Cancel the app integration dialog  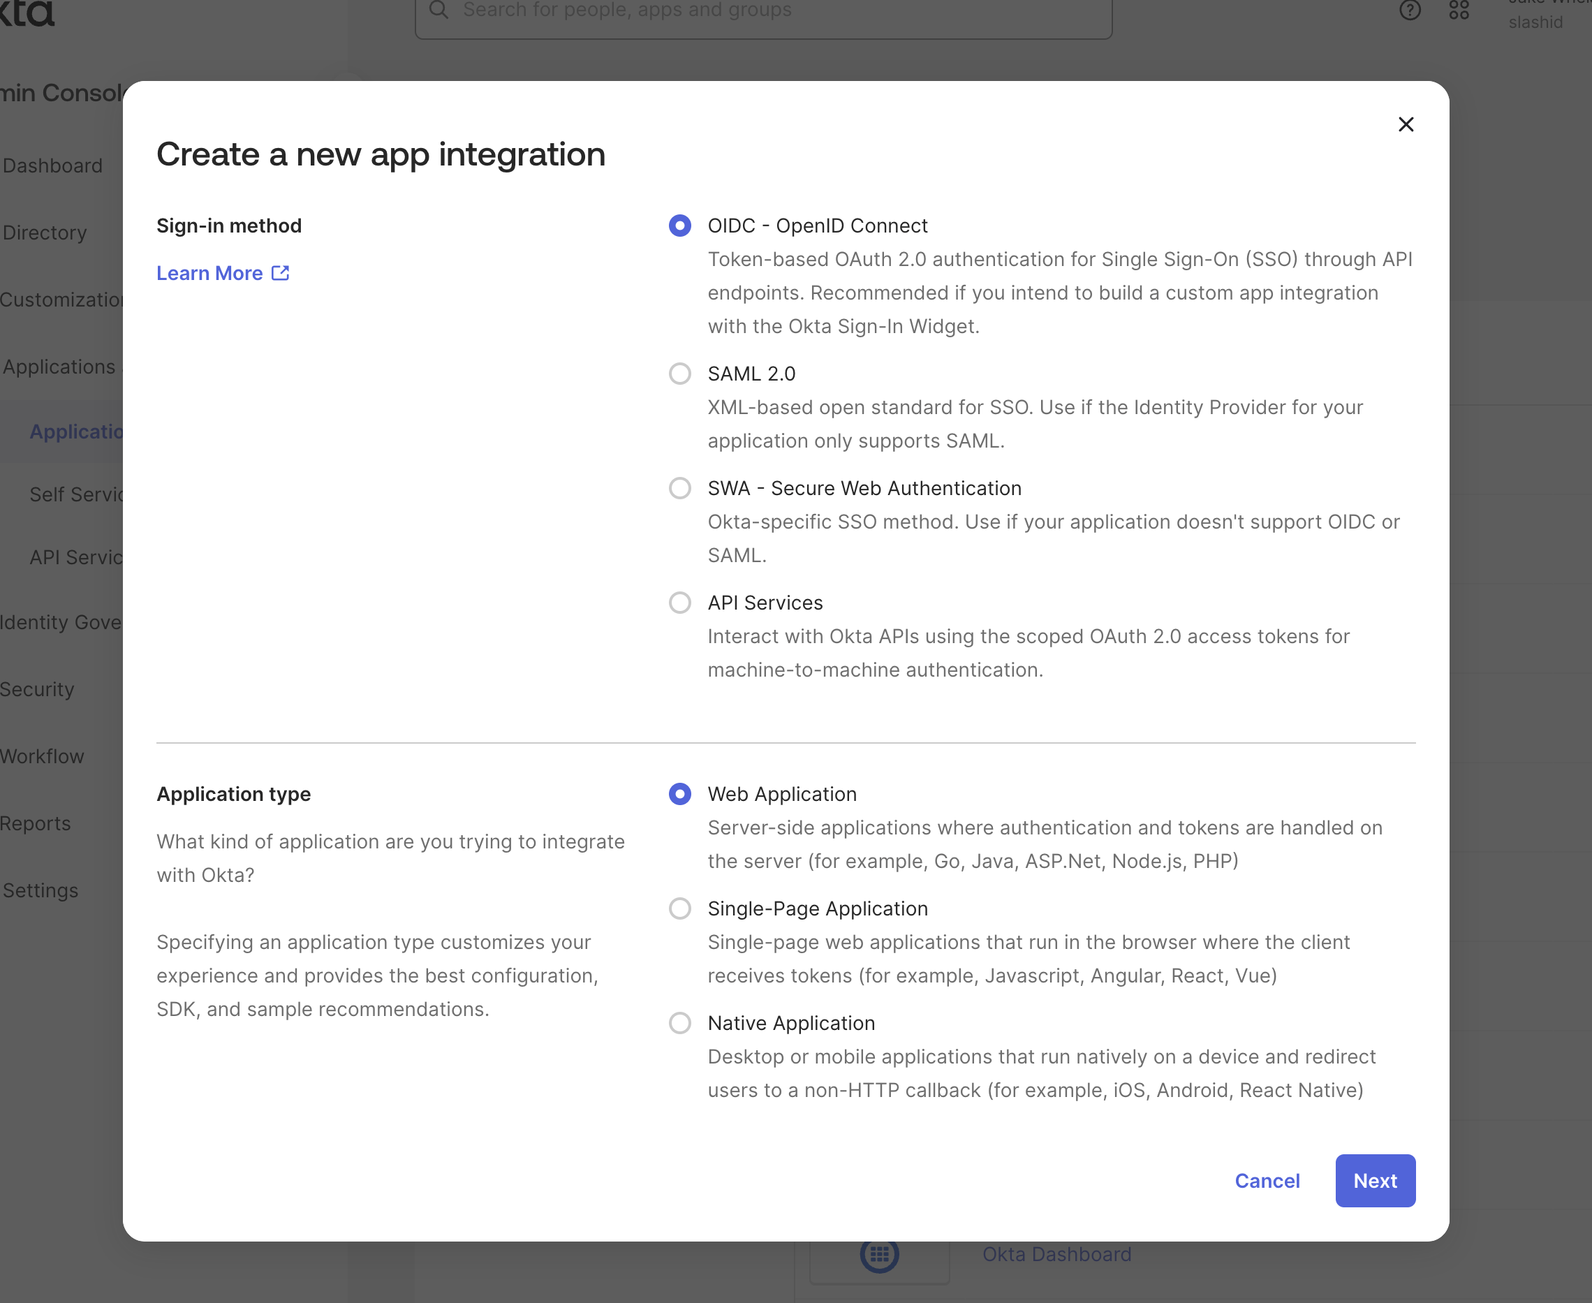(x=1267, y=1181)
